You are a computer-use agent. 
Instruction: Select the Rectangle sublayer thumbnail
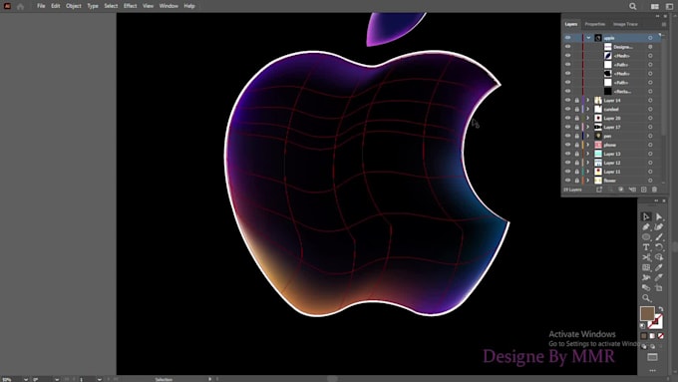tap(607, 92)
